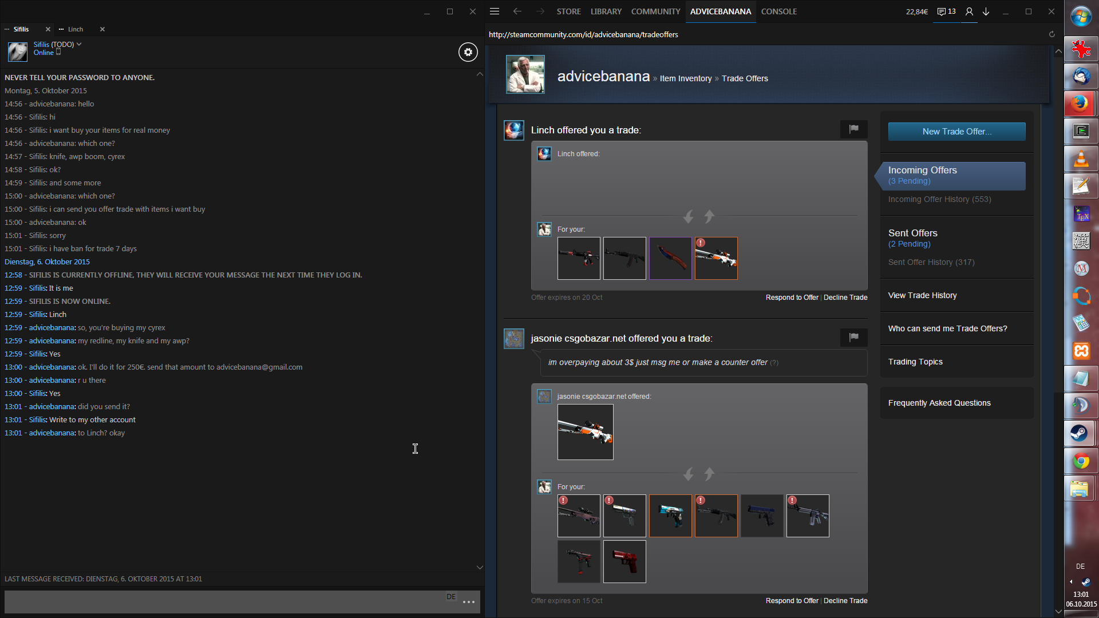
Task: Click the New Trade Offer button
Action: point(956,132)
